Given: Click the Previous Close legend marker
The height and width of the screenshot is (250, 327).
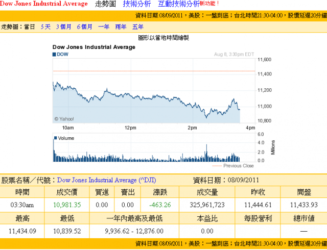Looking at the screenshot, I should tap(217, 166).
